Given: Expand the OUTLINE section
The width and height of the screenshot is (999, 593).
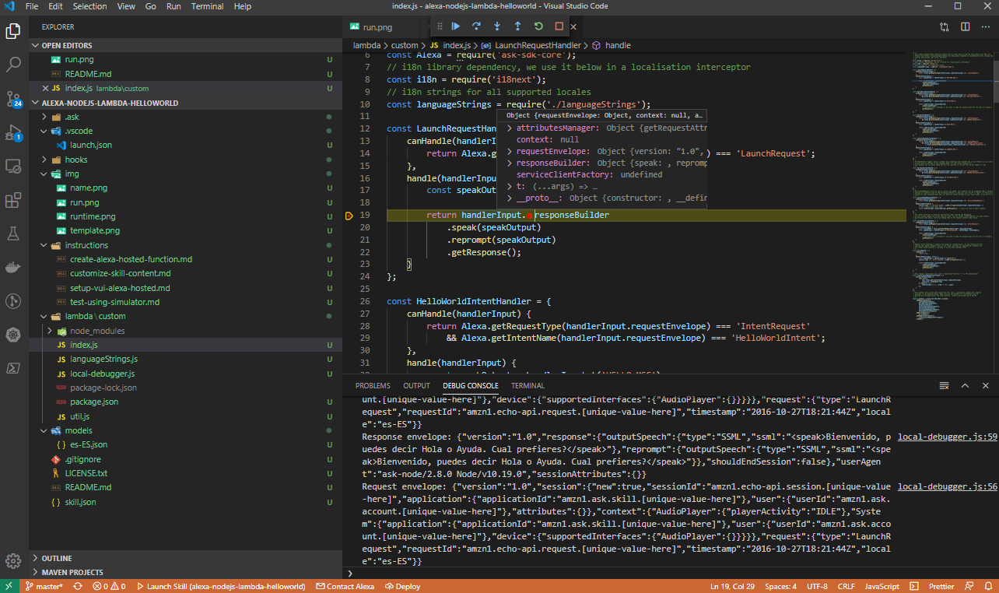Looking at the screenshot, I should pyautogui.click(x=57, y=558).
